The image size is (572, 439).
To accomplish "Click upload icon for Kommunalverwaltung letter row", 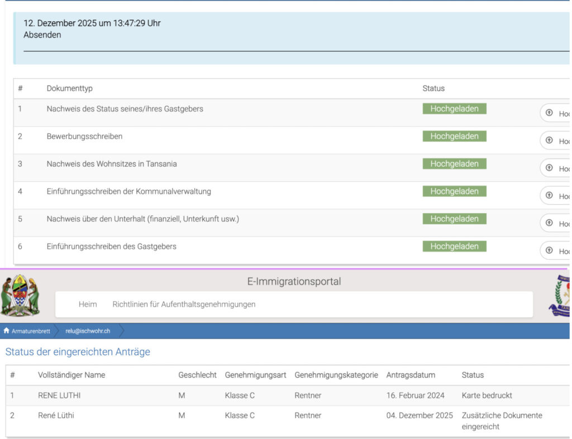I will 549,195.
